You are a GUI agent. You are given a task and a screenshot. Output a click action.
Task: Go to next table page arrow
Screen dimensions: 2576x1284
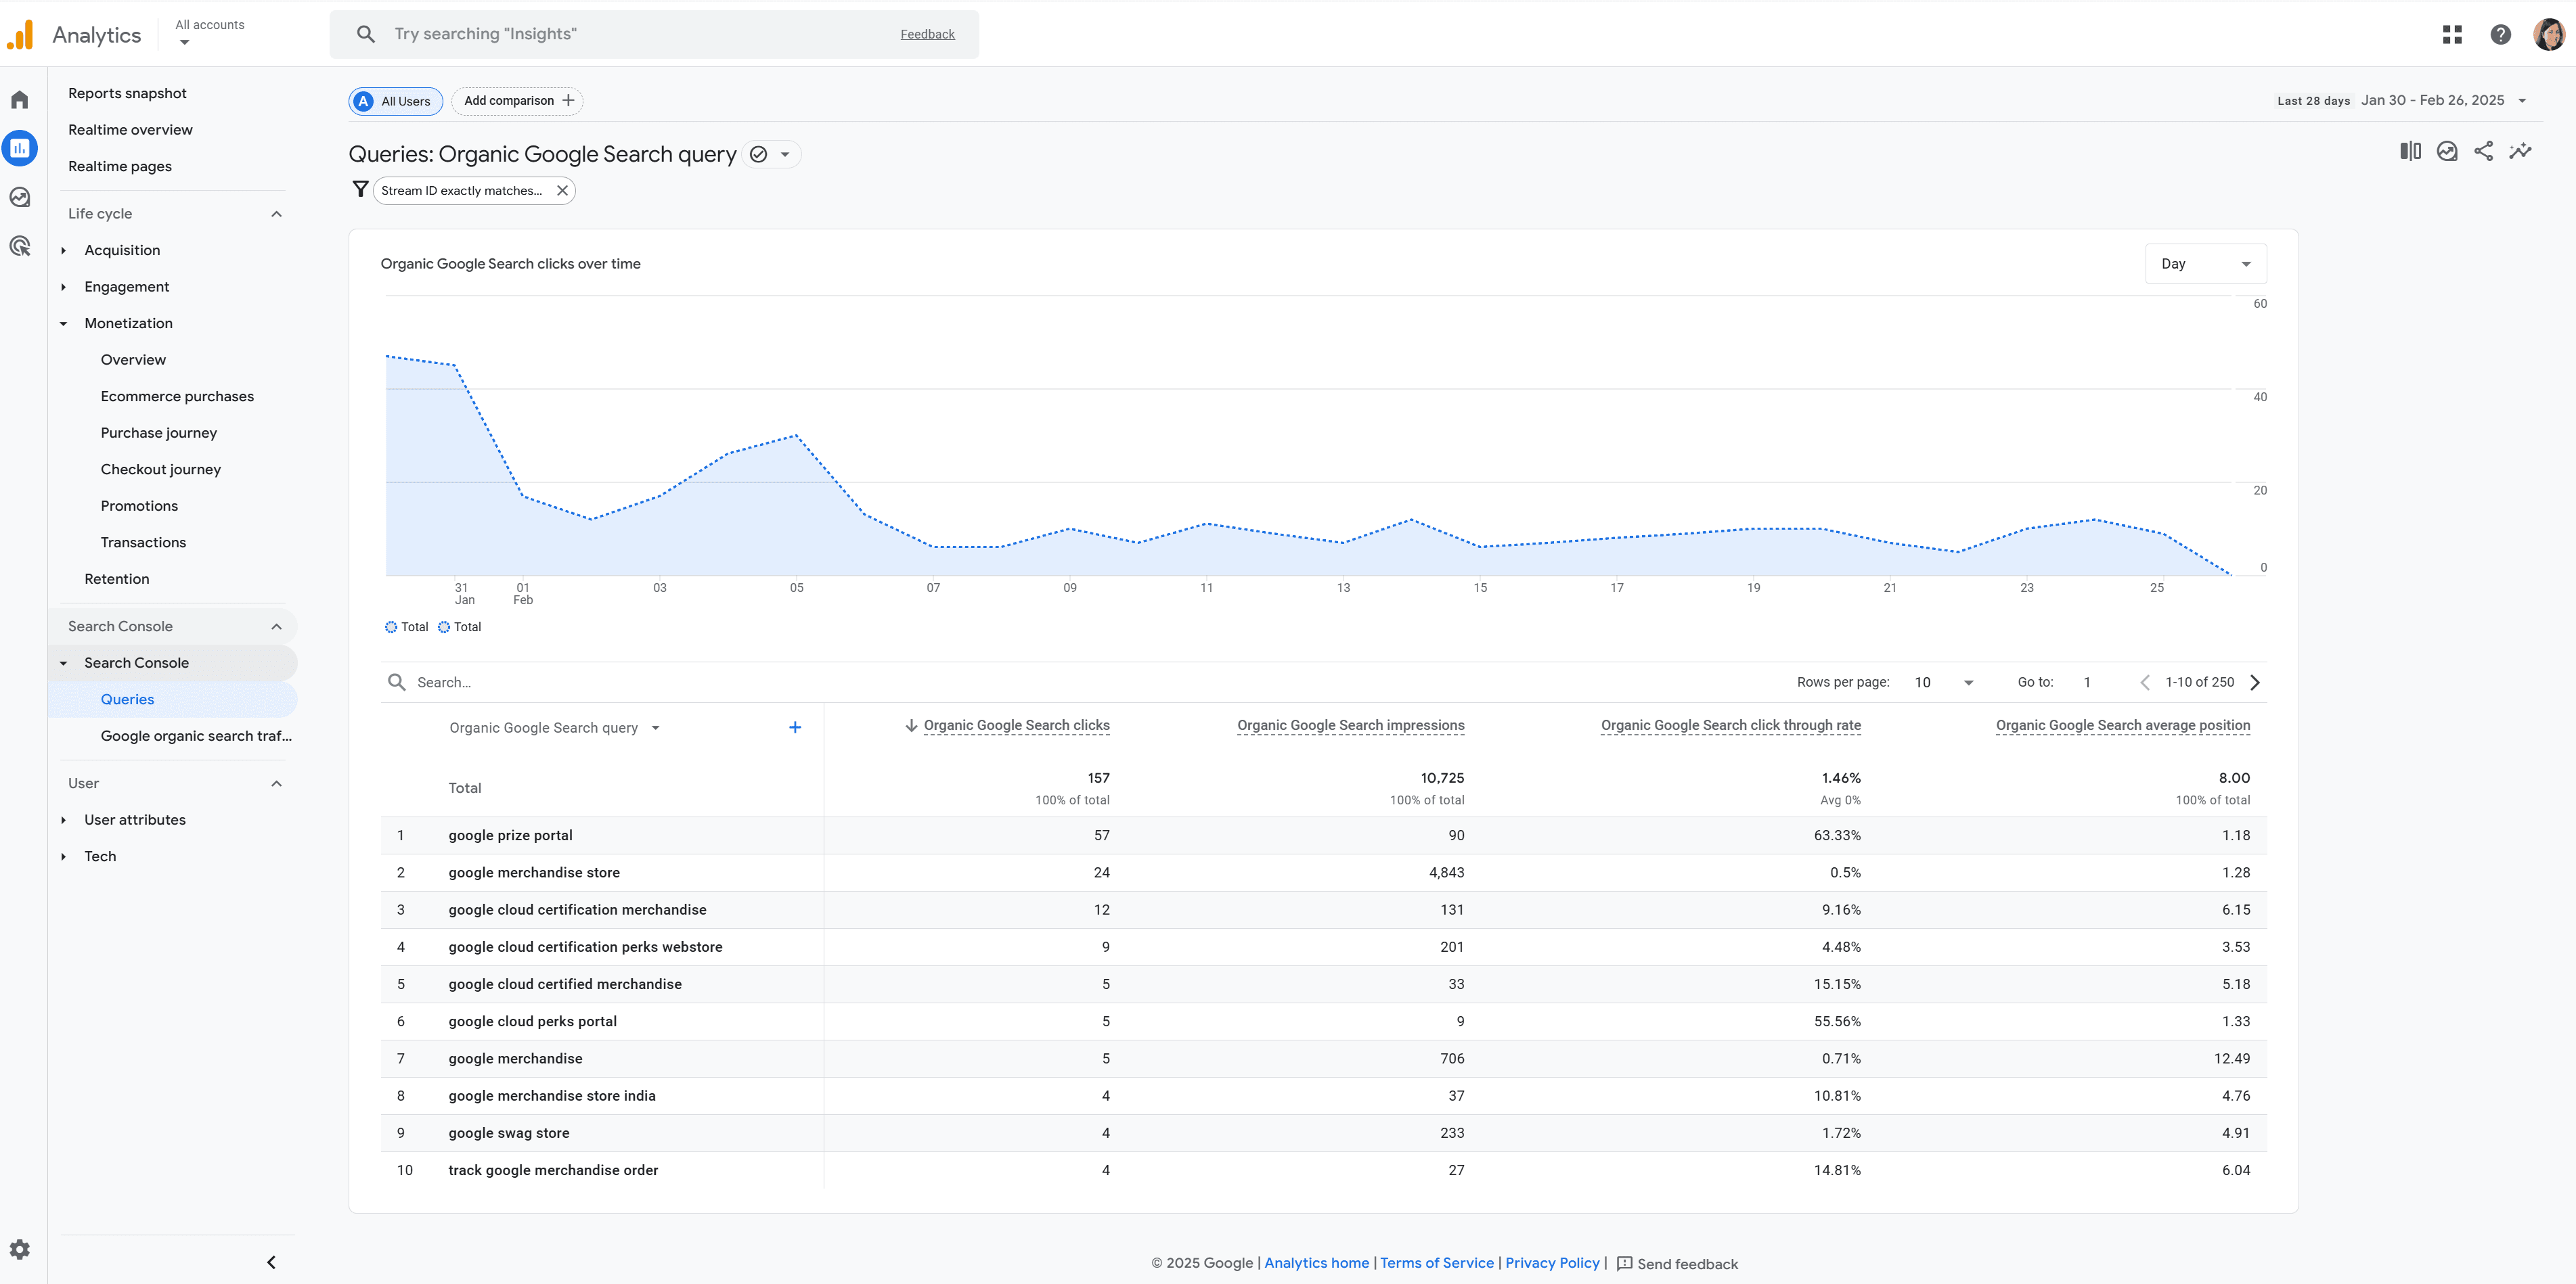pos(2255,683)
